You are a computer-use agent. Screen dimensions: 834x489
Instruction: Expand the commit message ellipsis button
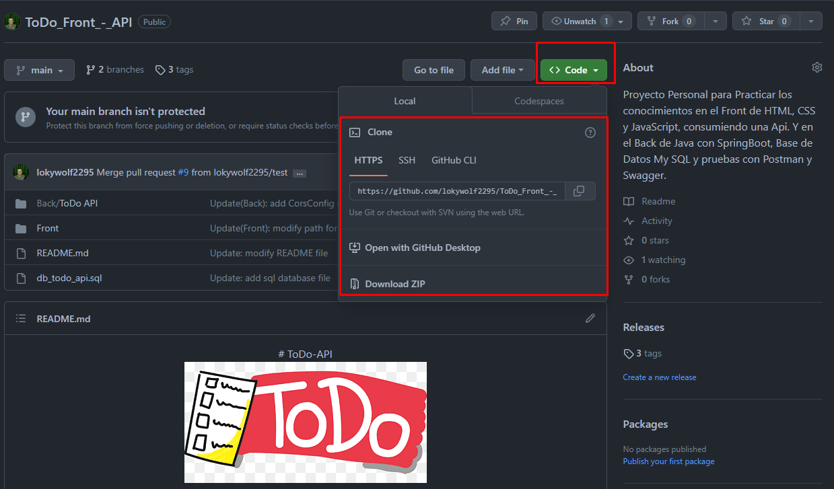(300, 173)
